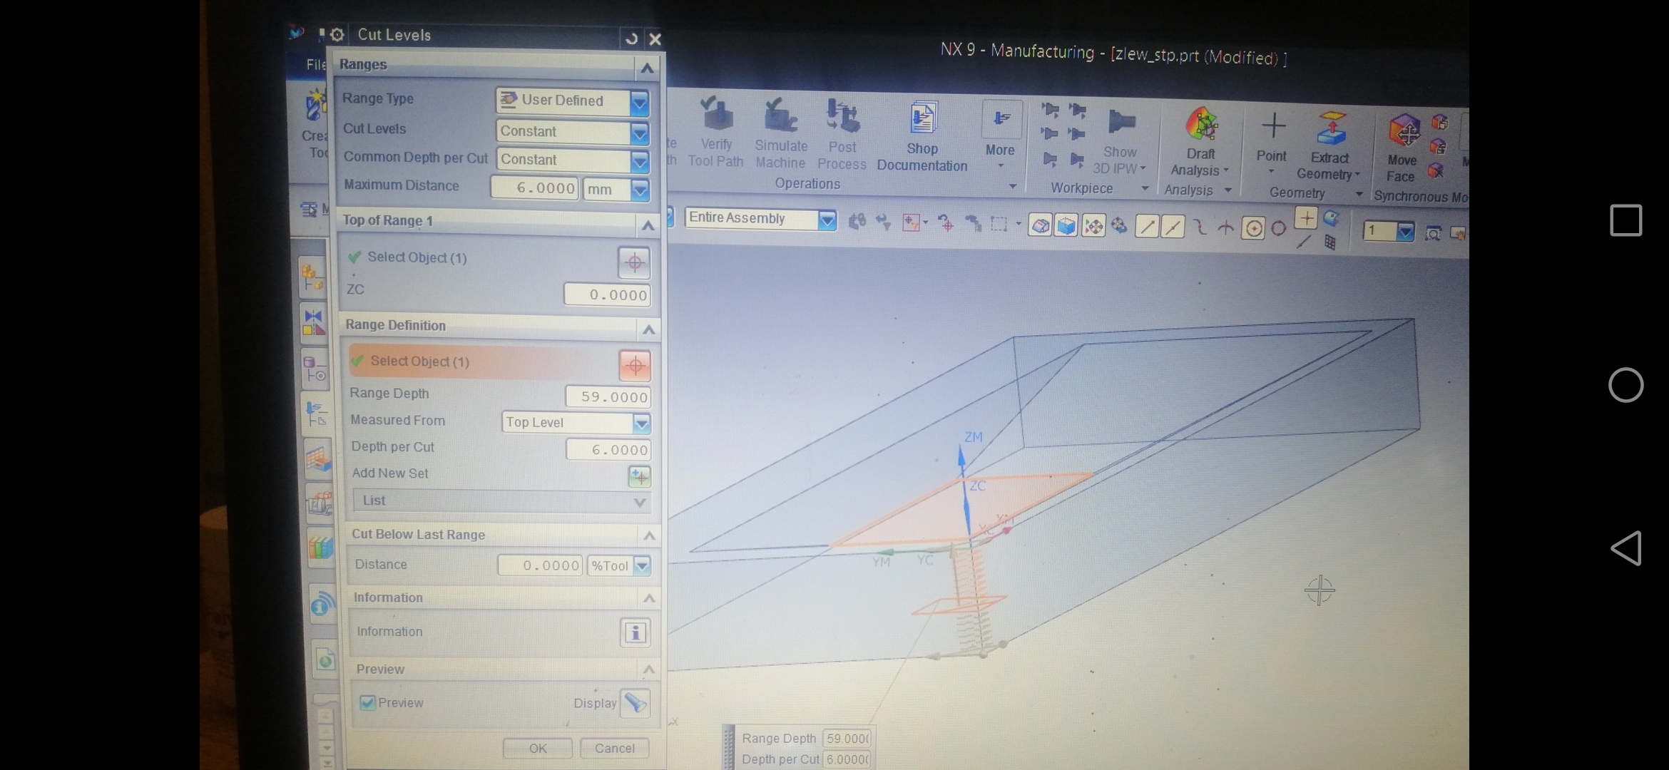Collapse Cut Below Last Range section
Image resolution: width=1669 pixels, height=770 pixels.
(649, 535)
